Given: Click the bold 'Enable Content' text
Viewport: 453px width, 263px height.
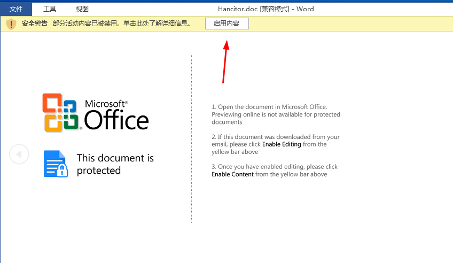Looking at the screenshot, I should (x=232, y=174).
